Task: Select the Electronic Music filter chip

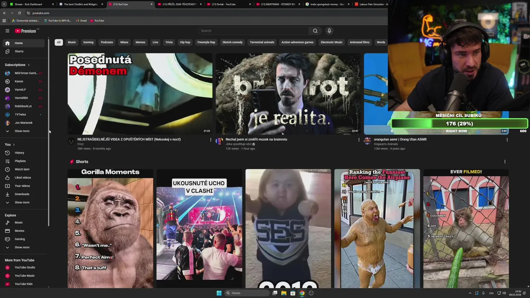Action: pos(332,42)
